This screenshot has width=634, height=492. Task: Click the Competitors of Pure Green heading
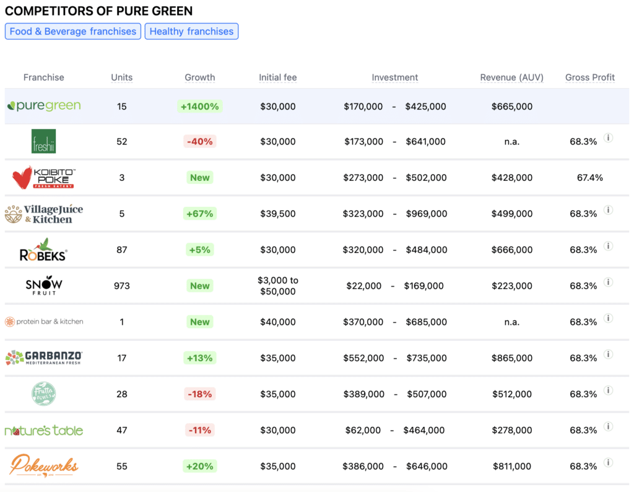click(98, 11)
